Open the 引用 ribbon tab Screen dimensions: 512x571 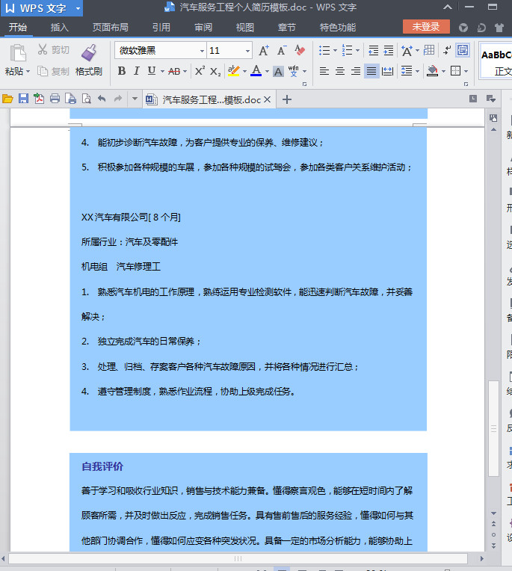pyautogui.click(x=161, y=28)
